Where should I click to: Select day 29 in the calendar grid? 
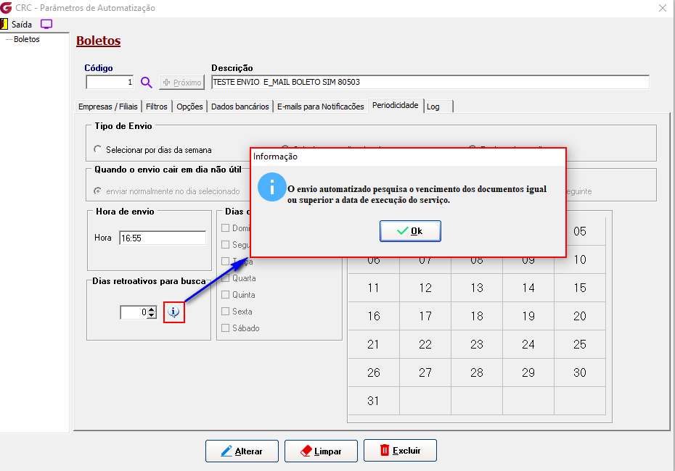click(528, 372)
